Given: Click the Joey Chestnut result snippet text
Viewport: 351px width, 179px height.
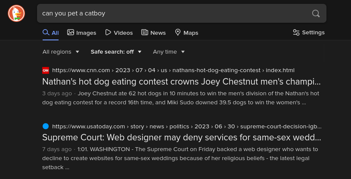Looking at the screenshot, I should (x=180, y=98).
